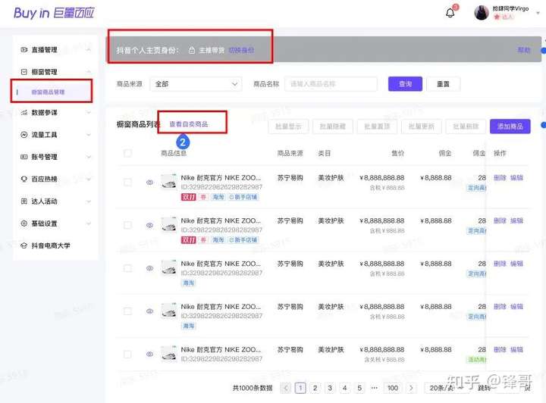Tick the second product row checkbox
Image resolution: width=546 pixels, height=403 pixels.
pos(128,225)
